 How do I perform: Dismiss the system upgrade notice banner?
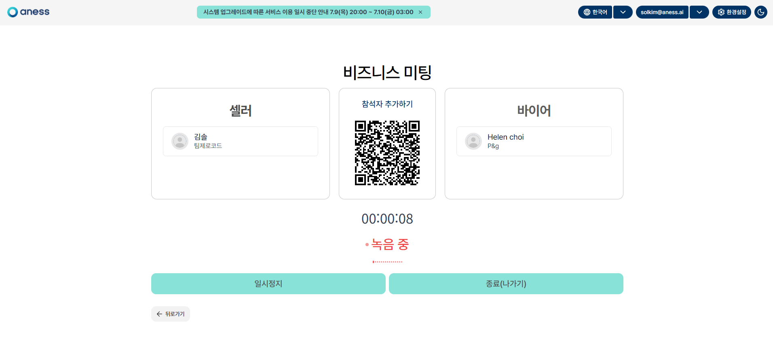[420, 12]
